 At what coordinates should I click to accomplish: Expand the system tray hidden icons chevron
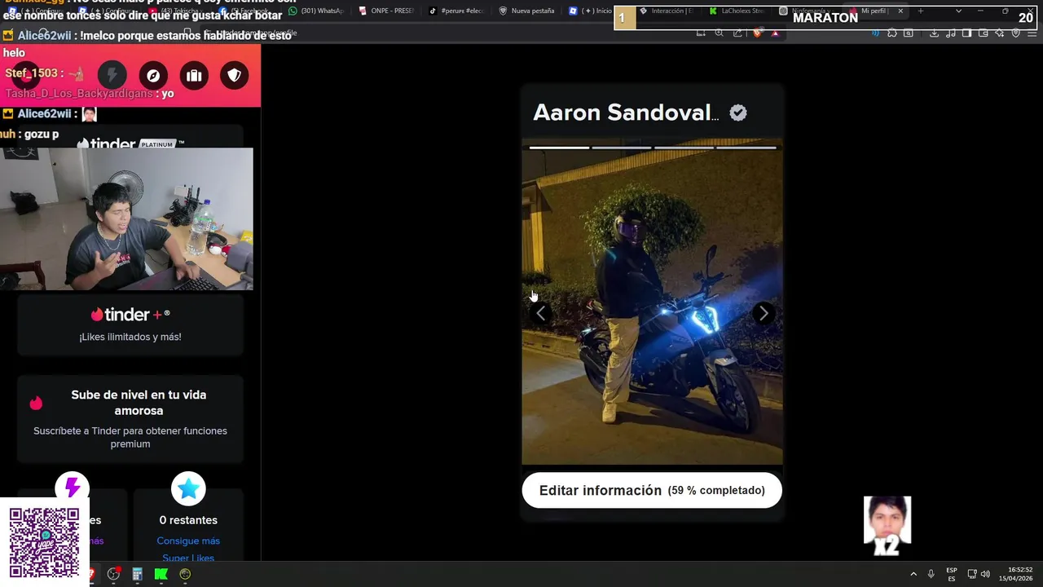coord(913,574)
